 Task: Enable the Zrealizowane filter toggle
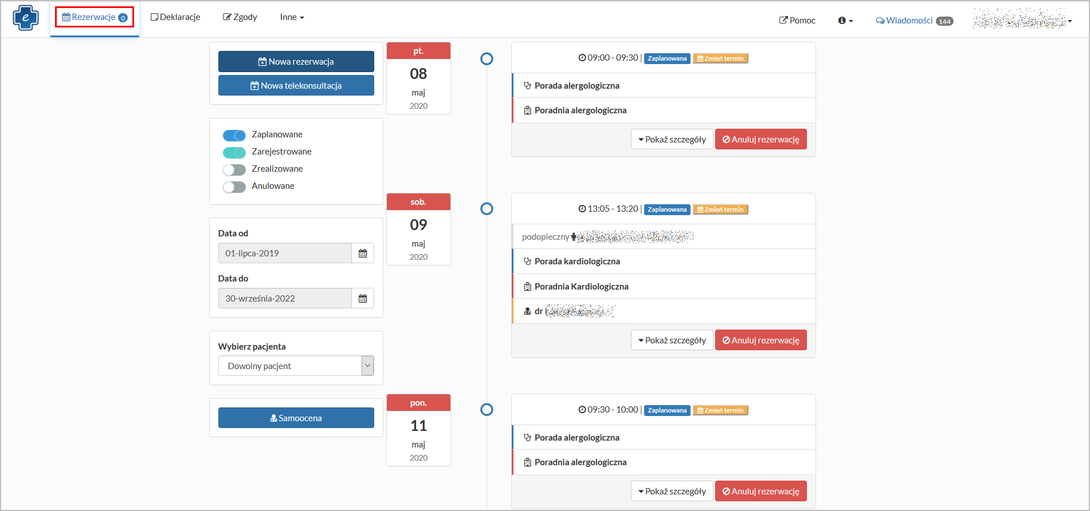(234, 169)
